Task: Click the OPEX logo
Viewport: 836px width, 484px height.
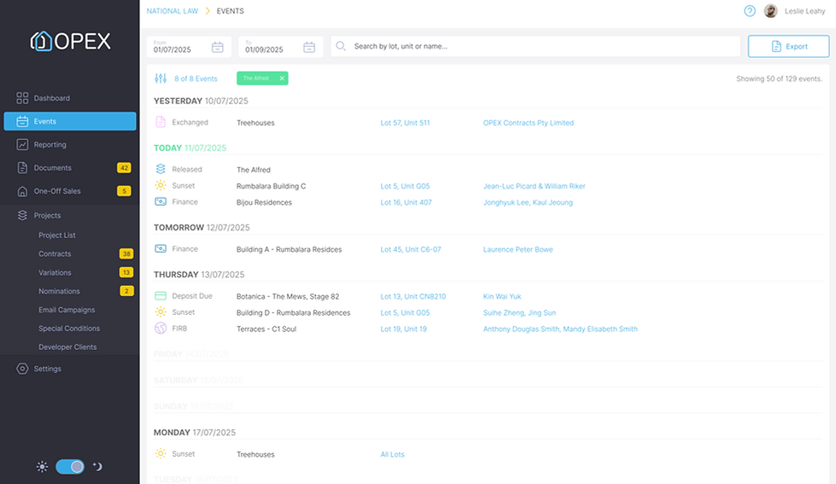Action: 70,41
